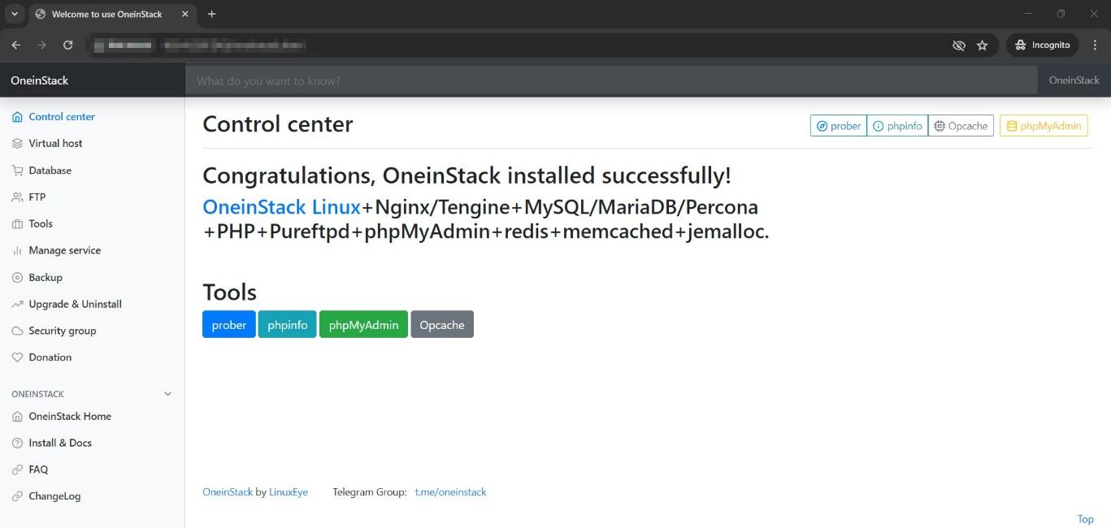Open the Chrome three-dot menu
The image size is (1111, 528).
pos(1095,45)
